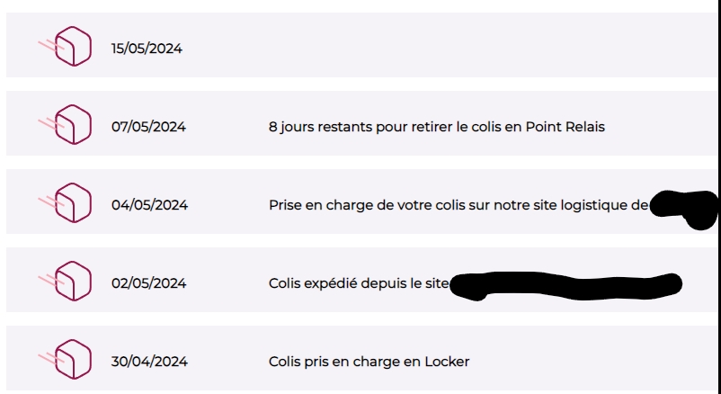This screenshot has height=394, width=721.
Task: Click the blacked-out location in 04/05/2024 row
Action: tap(685, 207)
